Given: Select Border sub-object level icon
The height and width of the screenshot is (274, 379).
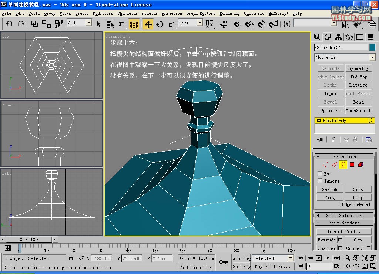Looking at the screenshot, I should [x=343, y=165].
